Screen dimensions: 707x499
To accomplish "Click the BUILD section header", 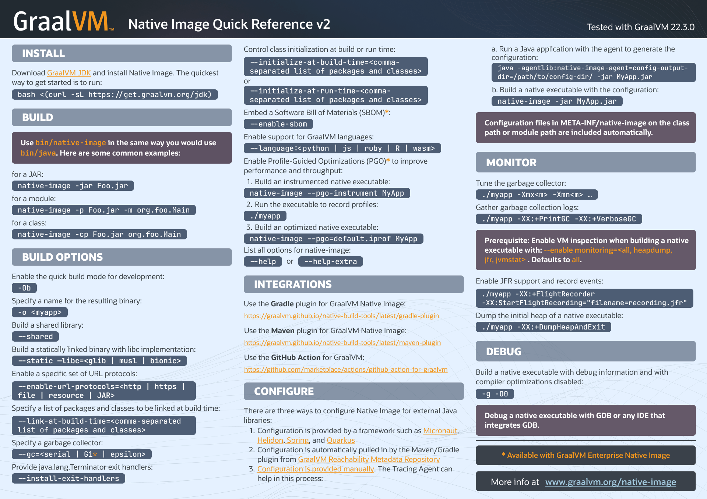I will (122, 117).
